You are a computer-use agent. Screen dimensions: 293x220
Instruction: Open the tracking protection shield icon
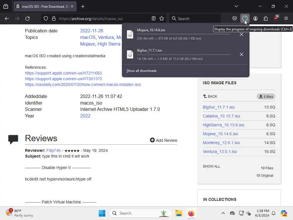click(46, 19)
